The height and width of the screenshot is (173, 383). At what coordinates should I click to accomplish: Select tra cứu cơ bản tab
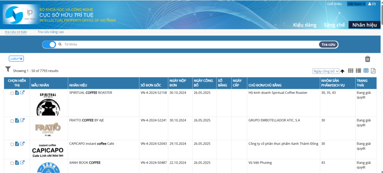tap(16, 32)
